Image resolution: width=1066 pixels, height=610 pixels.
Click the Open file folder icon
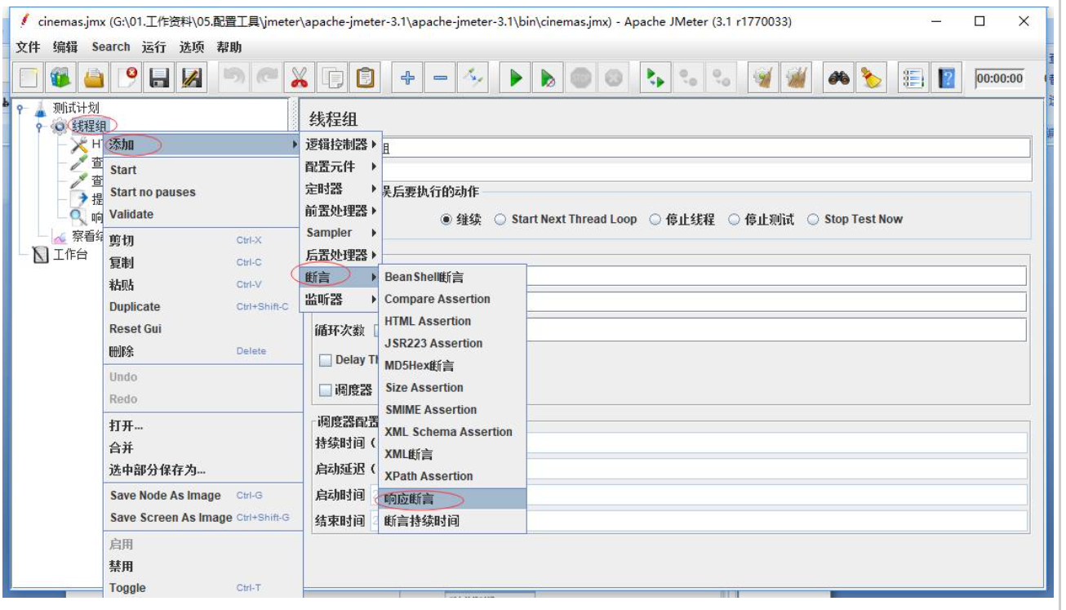click(95, 78)
